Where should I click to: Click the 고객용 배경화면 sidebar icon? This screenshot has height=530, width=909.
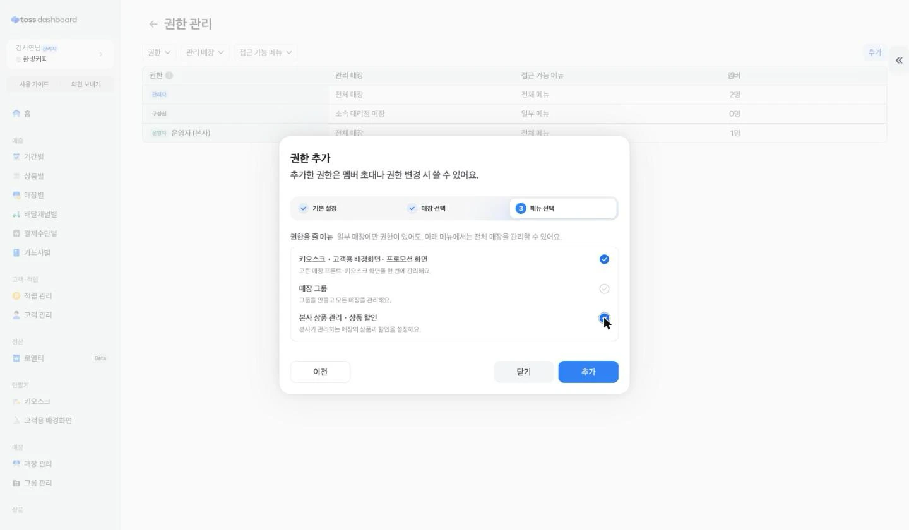[16, 421]
